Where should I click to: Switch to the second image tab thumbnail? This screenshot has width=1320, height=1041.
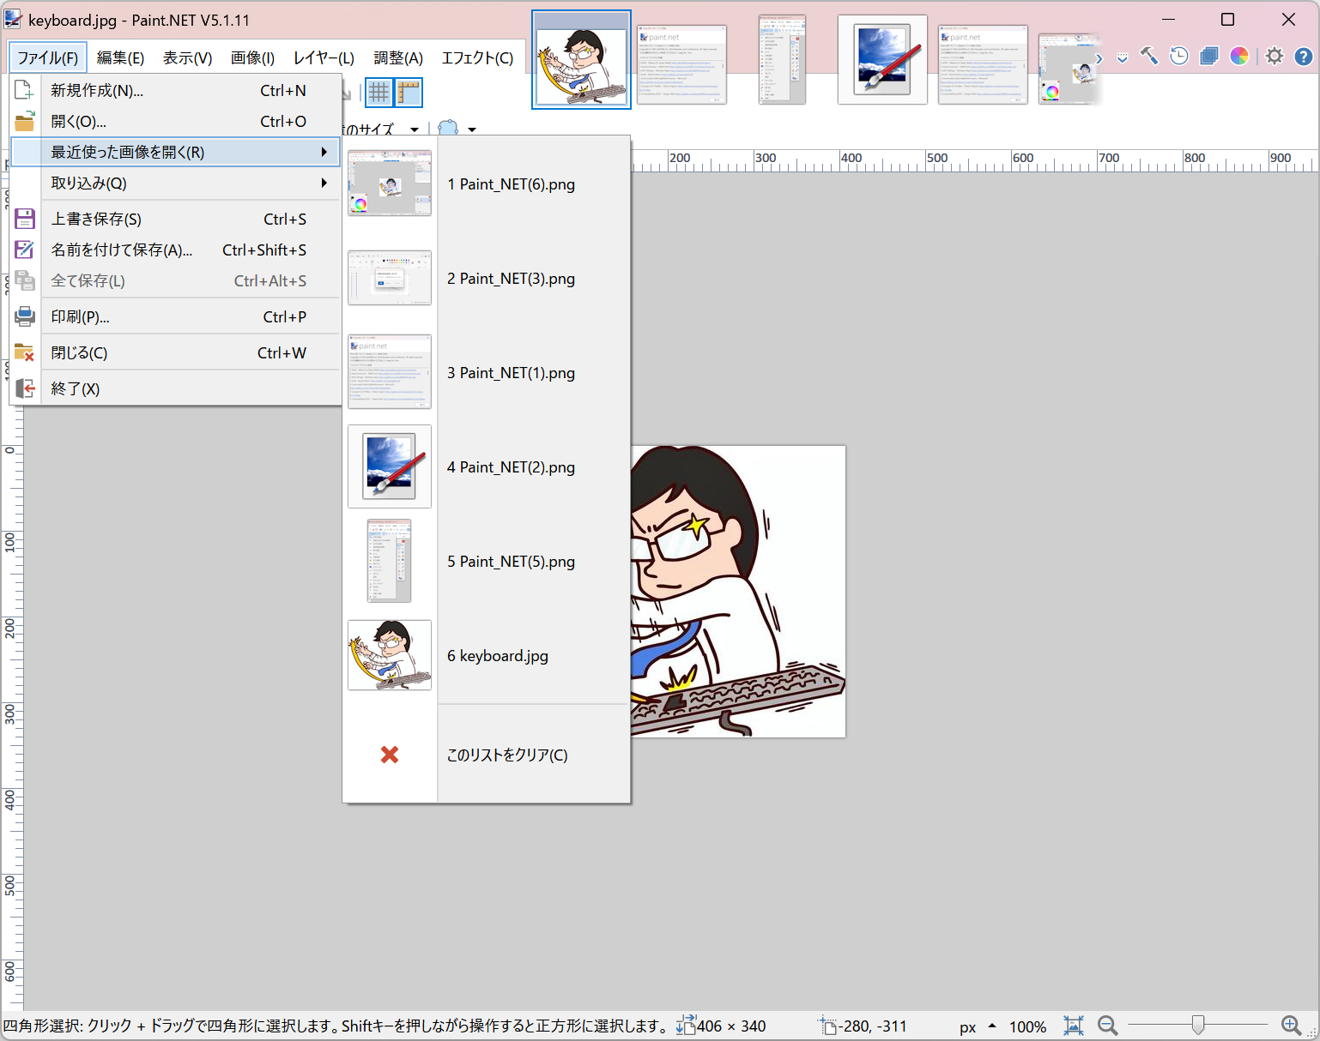682,63
